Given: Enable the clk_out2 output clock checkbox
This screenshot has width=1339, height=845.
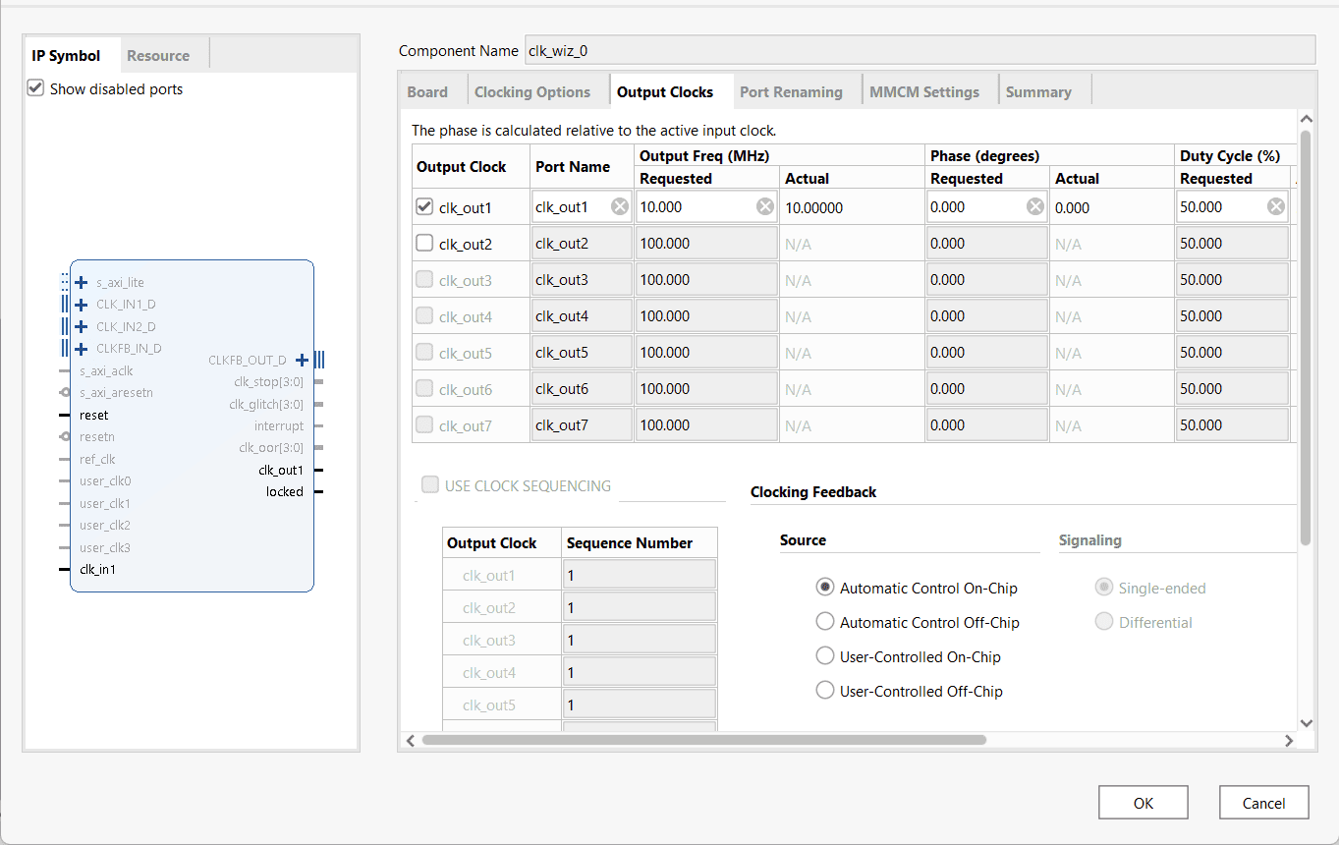Looking at the screenshot, I should point(424,243).
